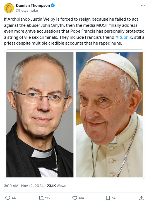Click the 3:09 AM Nov 12, 2024 timestamp
149x204 pixels.
(x=24, y=186)
